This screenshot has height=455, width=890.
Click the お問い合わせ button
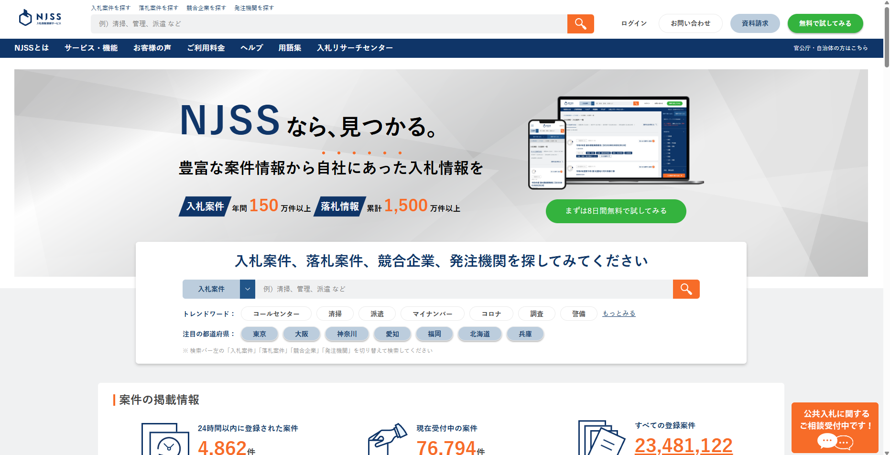click(x=690, y=23)
